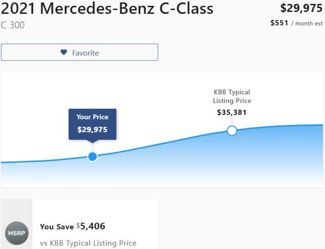Image resolution: width=325 pixels, height=249 pixels.
Task: Click the gray strip behind MSRP badge
Action: pos(17,209)
